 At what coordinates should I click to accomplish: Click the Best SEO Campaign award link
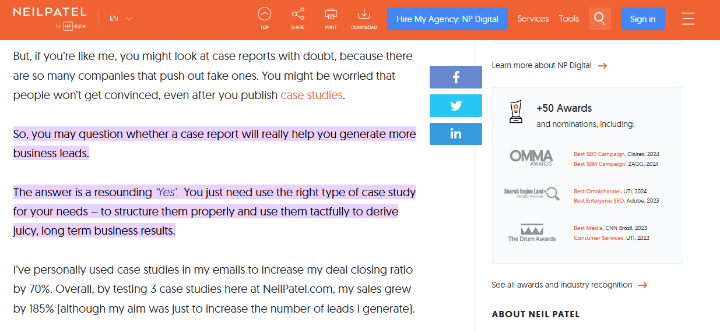point(599,154)
